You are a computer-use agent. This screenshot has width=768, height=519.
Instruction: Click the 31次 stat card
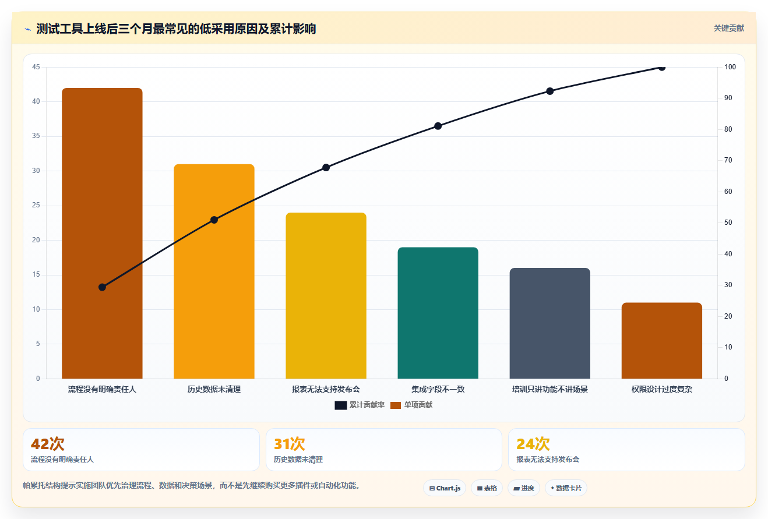click(x=383, y=450)
